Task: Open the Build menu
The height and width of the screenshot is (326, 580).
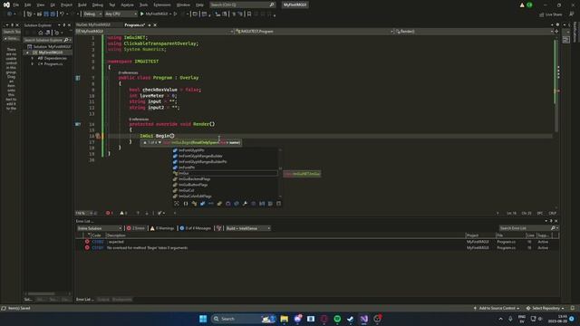Action: point(82,5)
